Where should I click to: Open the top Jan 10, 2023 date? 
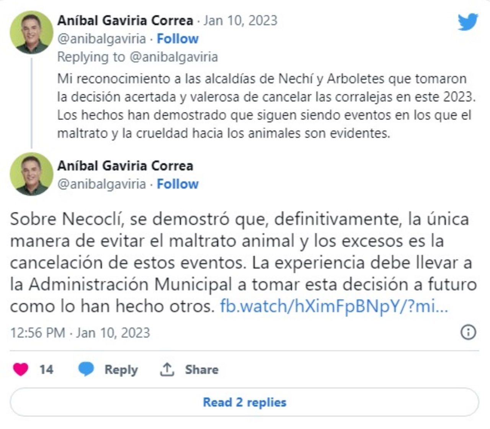point(240,20)
